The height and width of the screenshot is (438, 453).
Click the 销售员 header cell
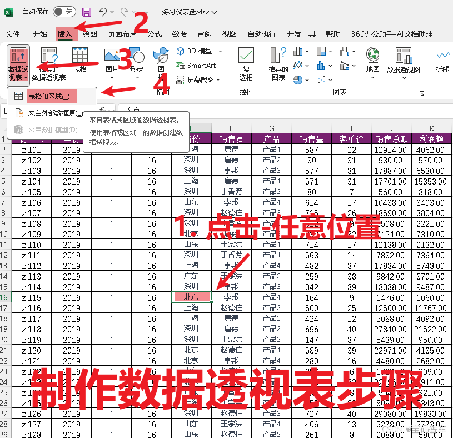click(231, 139)
